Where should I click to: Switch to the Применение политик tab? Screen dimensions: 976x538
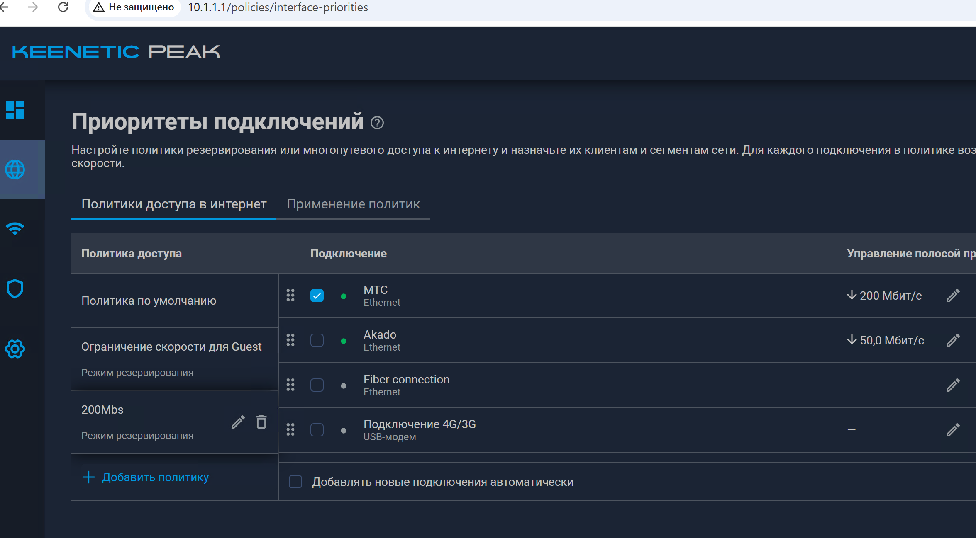pyautogui.click(x=353, y=204)
